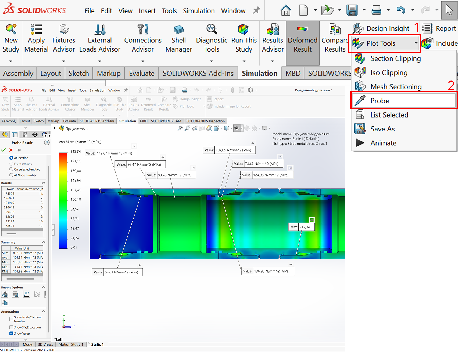The height and width of the screenshot is (352, 458).
Task: Collapse the Results section chevron
Action: coord(44,183)
